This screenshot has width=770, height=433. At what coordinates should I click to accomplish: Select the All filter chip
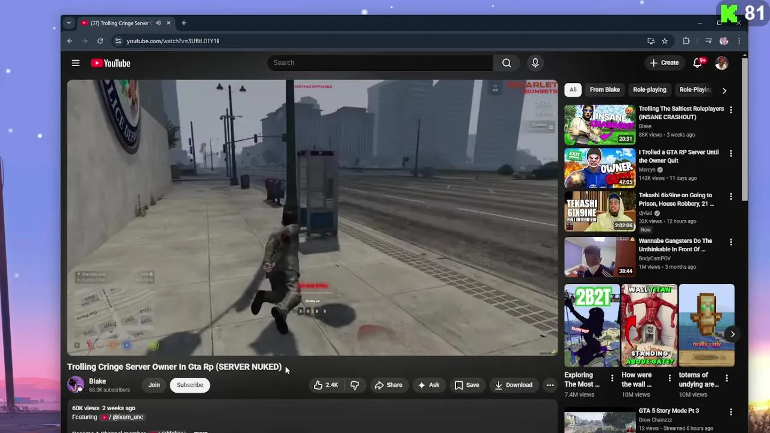[x=573, y=90]
